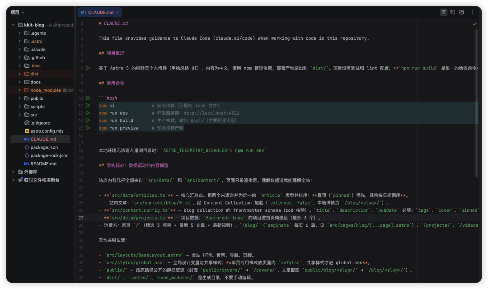Run the command on line 7
The width and height of the screenshot is (488, 289).
pyautogui.click(x=88, y=68)
